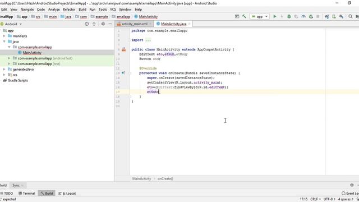This screenshot has width=359, height=202.
Task: Click the Make Project hammer icon
Action: (x=245, y=16)
